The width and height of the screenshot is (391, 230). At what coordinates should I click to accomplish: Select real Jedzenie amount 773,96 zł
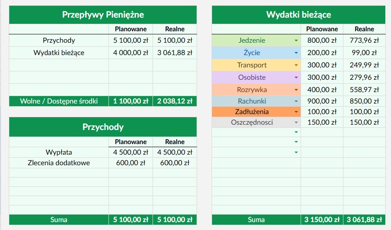(362, 41)
